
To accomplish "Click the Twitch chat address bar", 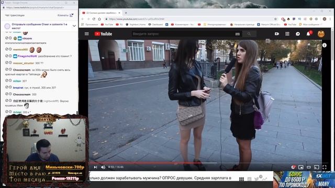I will [35, 7].
